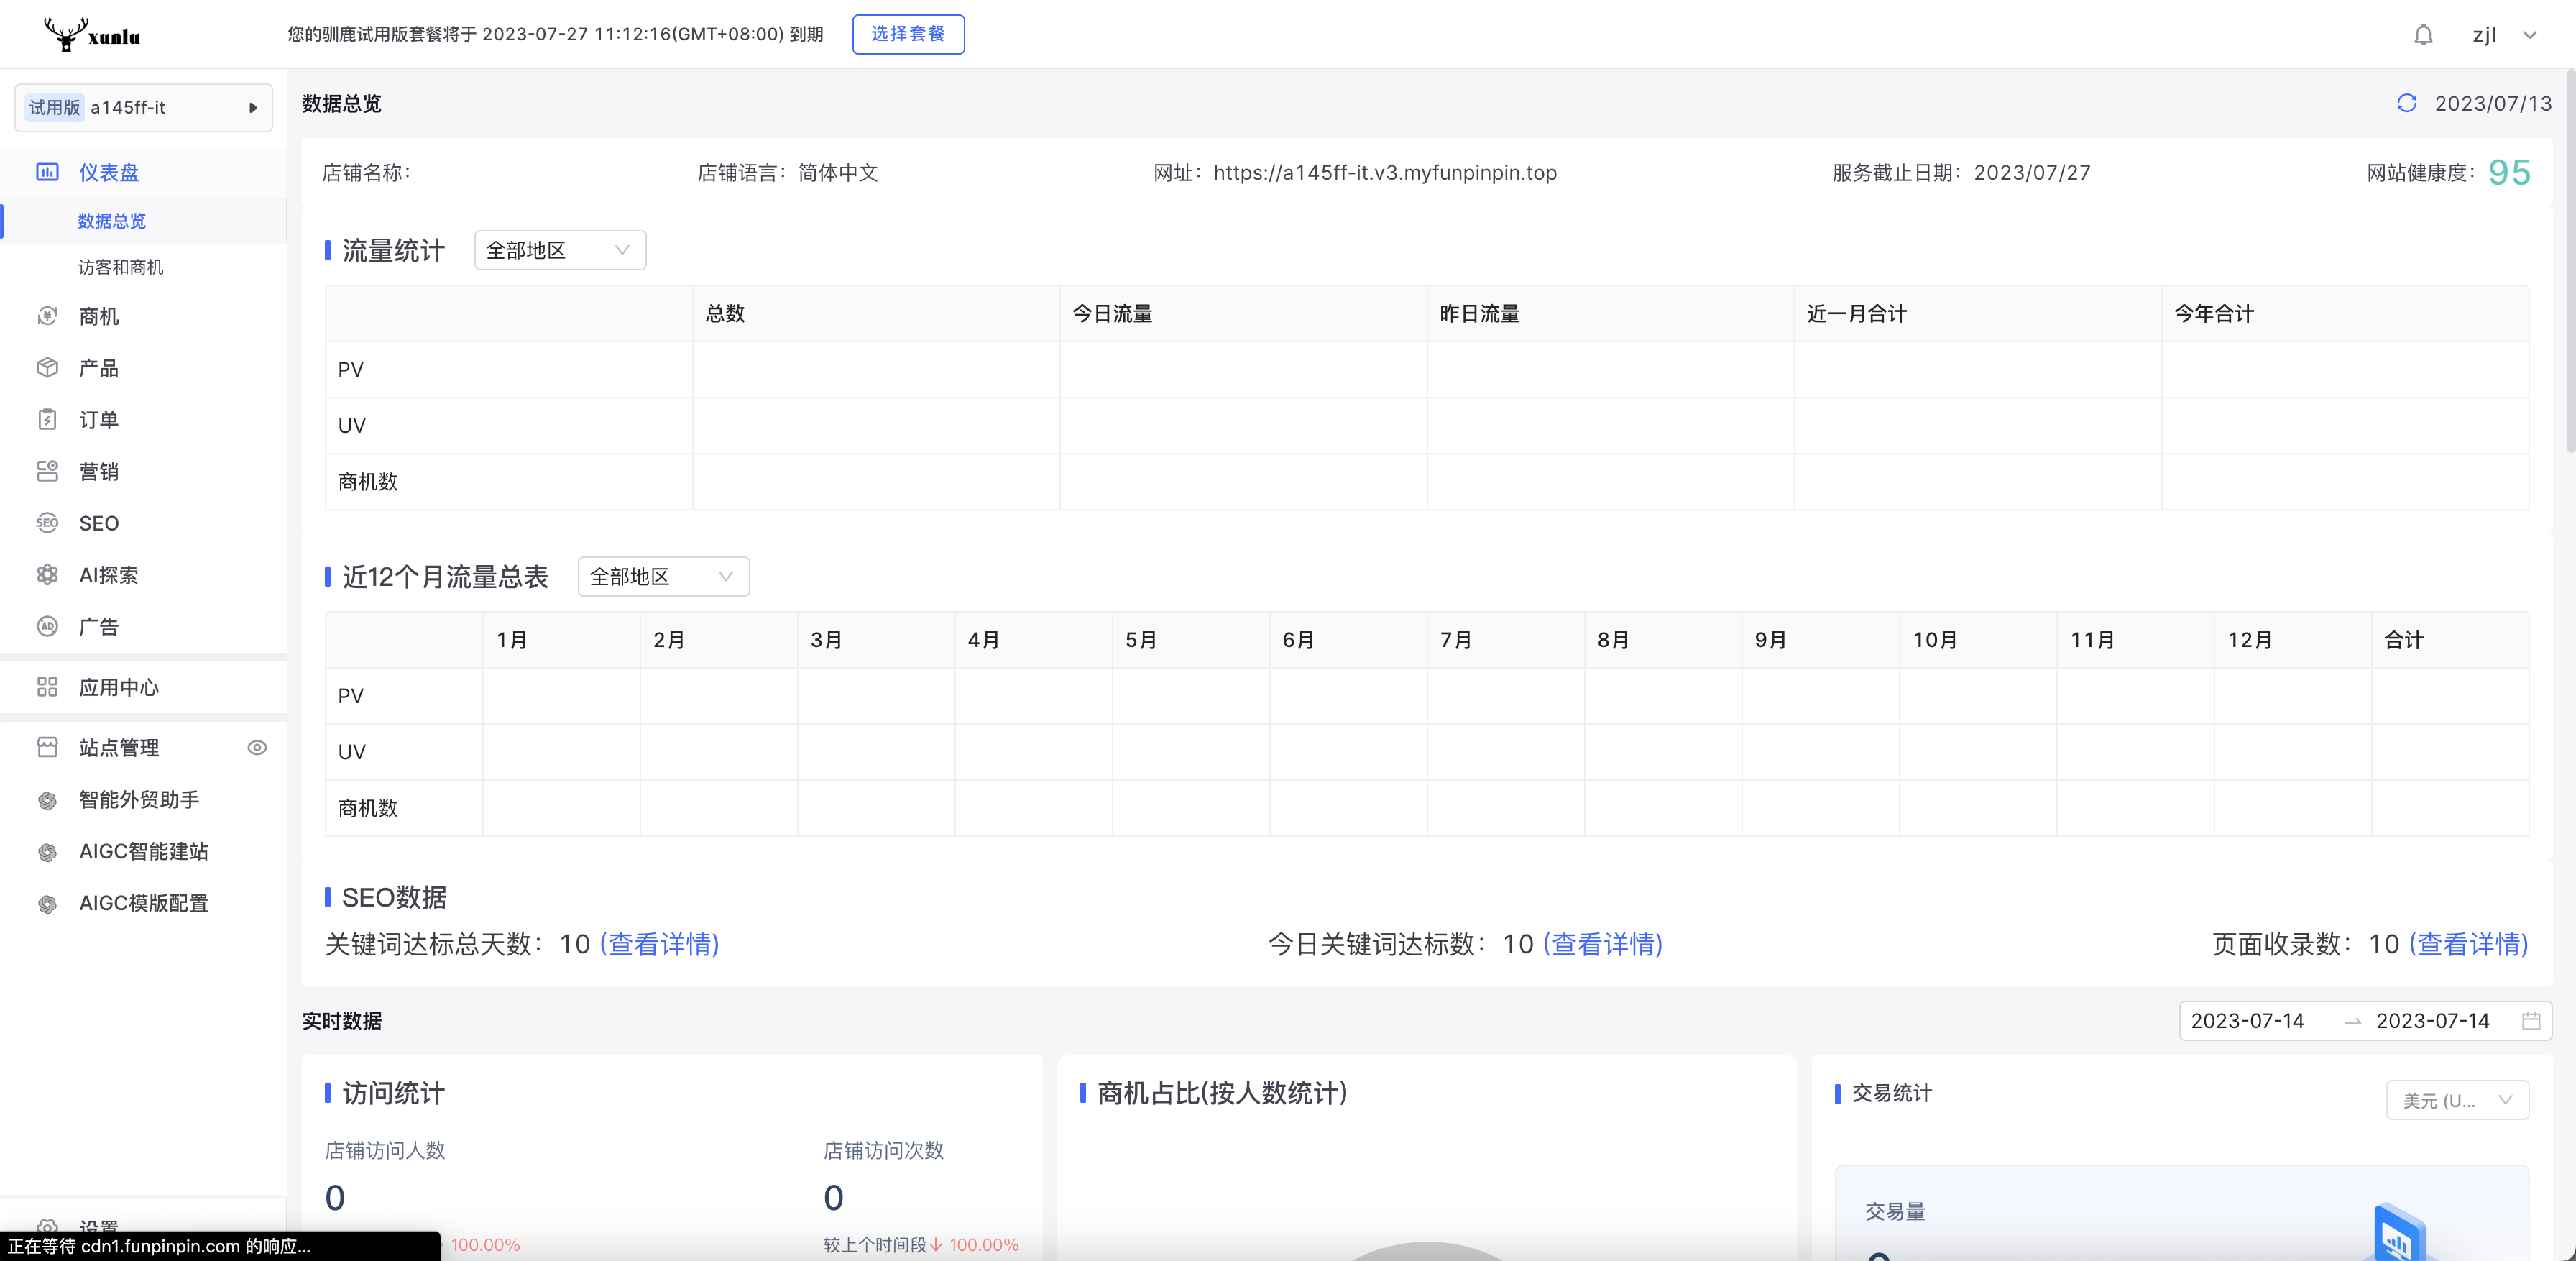Open the AIGC模版配置 menu item

[144, 904]
